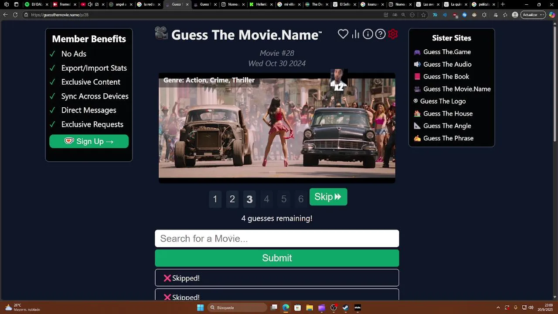Open Microsoft Store from taskbar

click(x=297, y=307)
